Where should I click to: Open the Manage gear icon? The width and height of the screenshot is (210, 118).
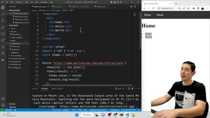click(3, 105)
